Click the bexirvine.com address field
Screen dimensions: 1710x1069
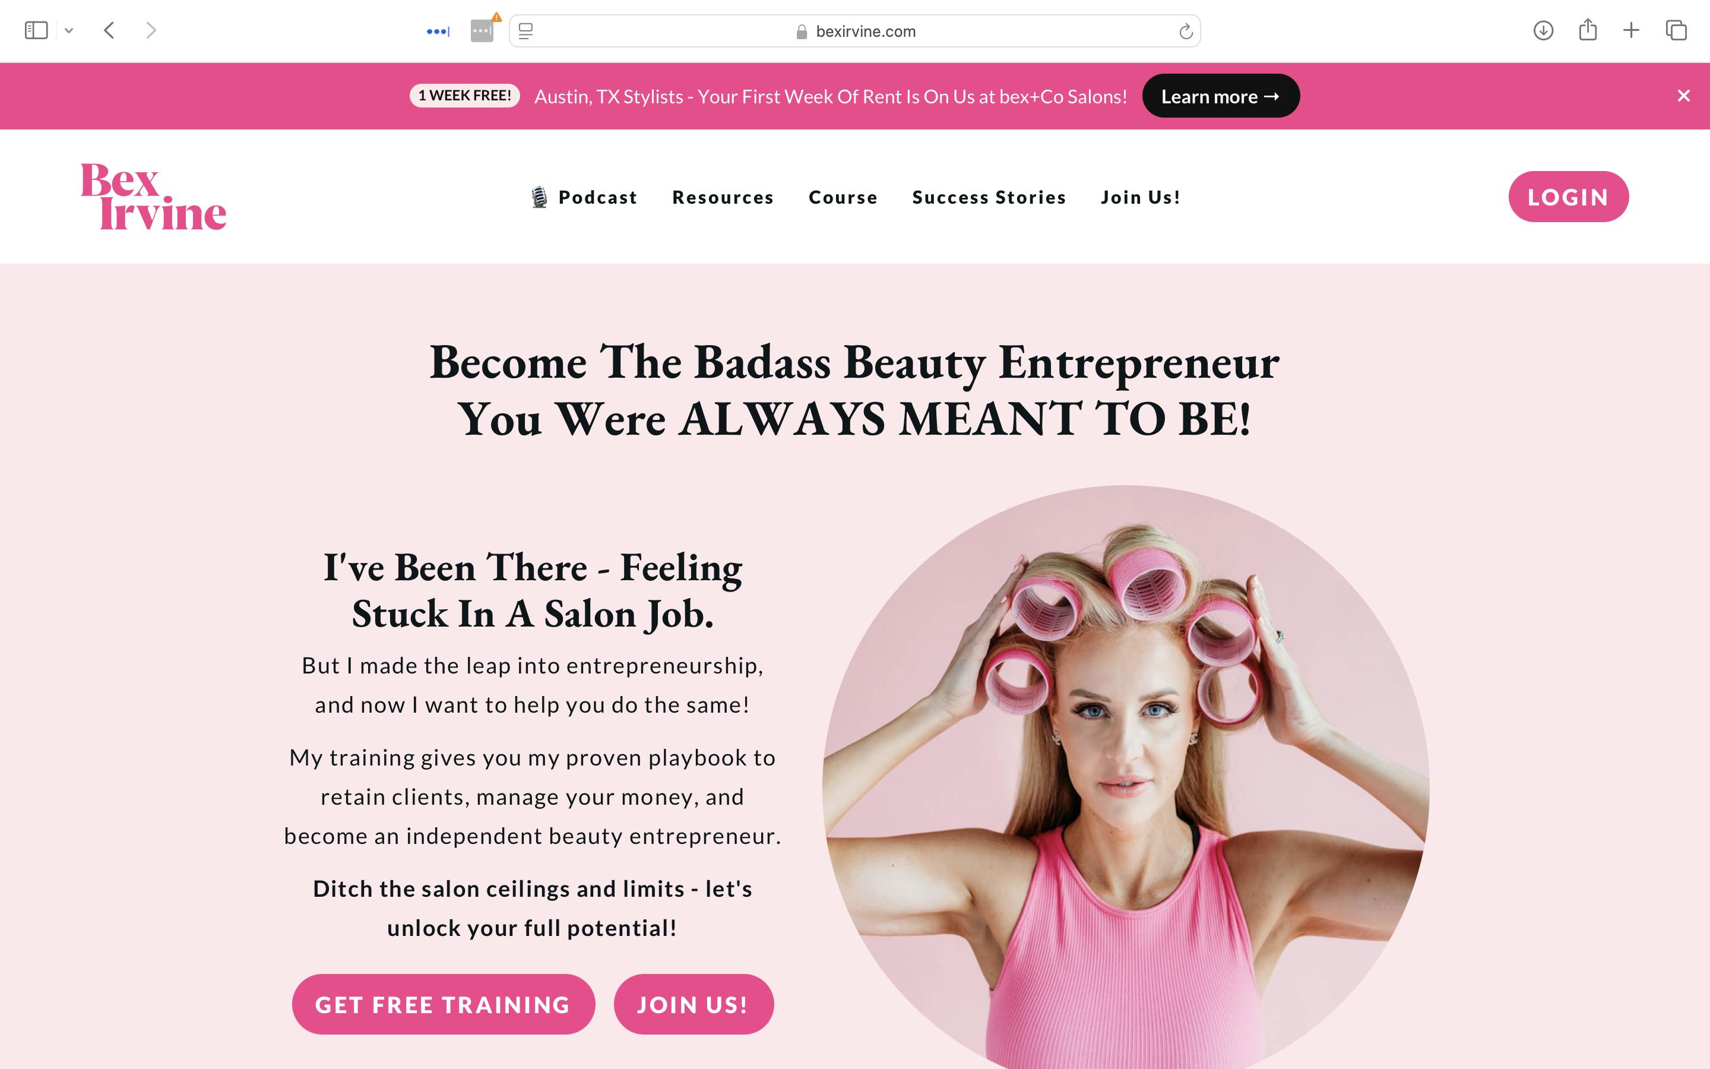point(855,31)
